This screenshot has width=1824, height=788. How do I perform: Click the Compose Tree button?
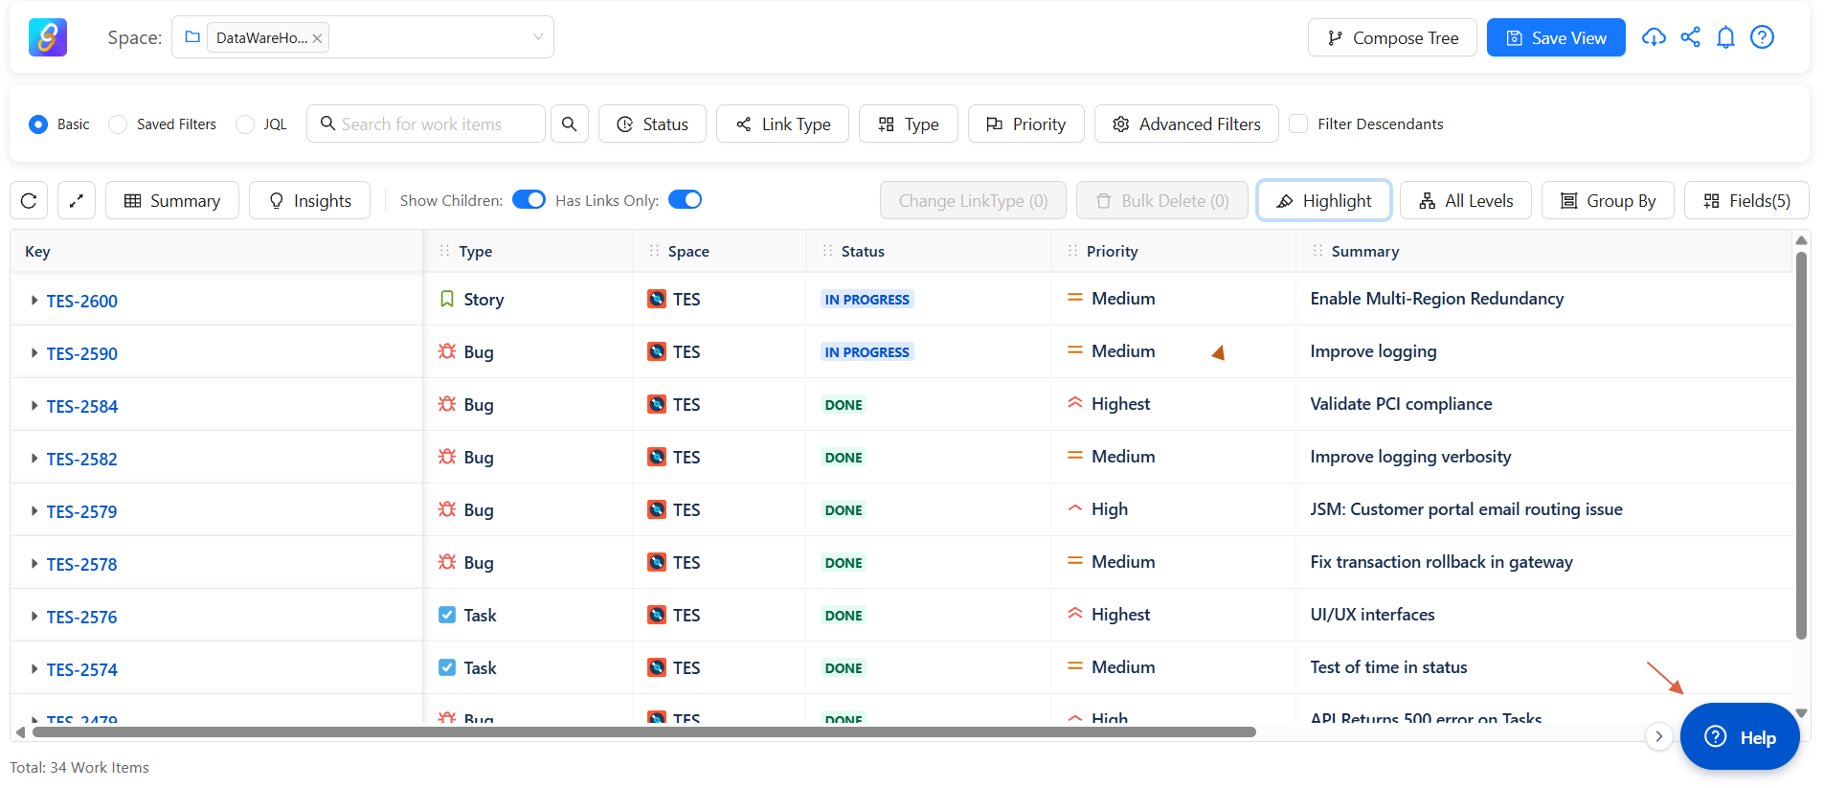click(x=1392, y=37)
